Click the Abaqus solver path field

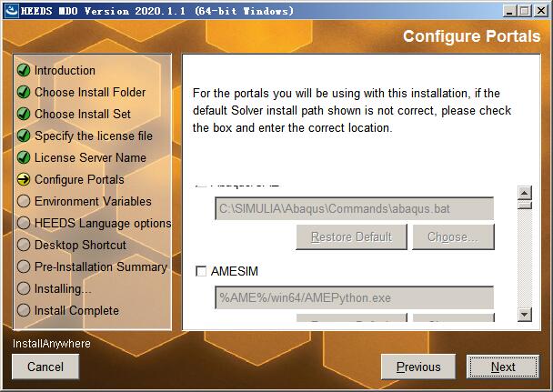click(355, 208)
